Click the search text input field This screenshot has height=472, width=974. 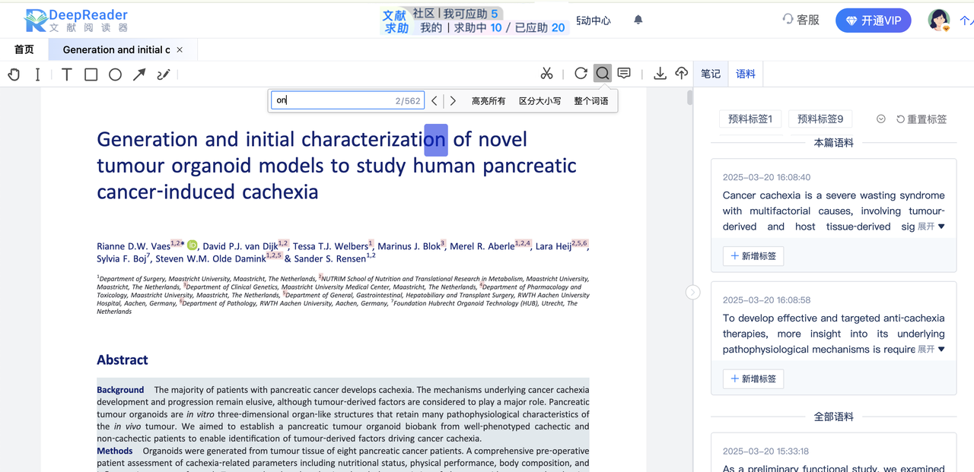point(331,100)
